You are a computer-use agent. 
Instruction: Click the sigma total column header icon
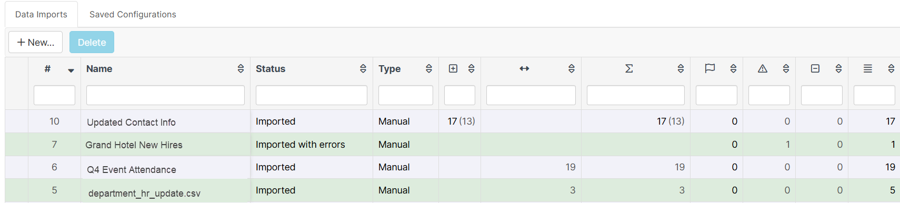pyautogui.click(x=629, y=68)
